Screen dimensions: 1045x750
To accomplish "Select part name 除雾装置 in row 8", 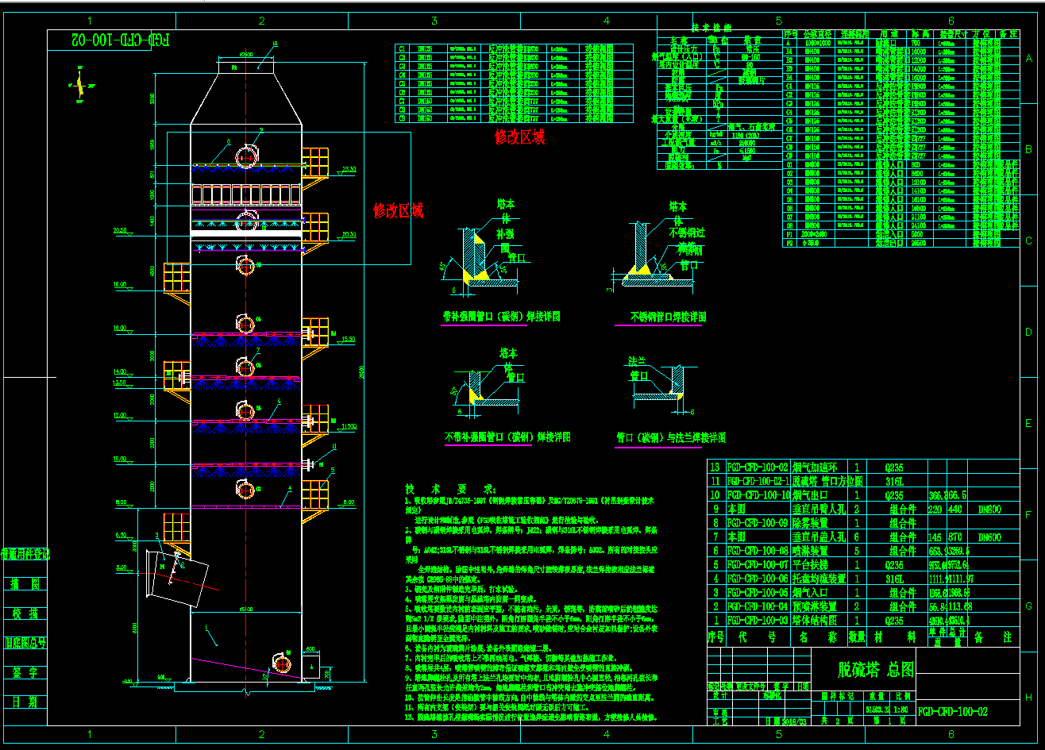I will 810,523.
